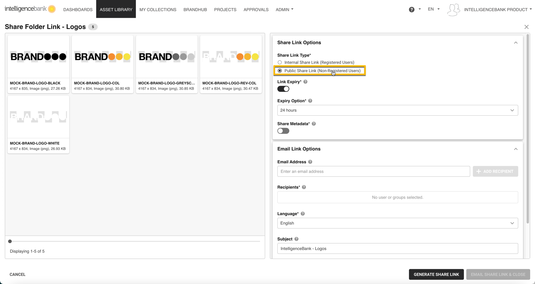
Task: Click the Recipients help icon
Action: tap(304, 187)
